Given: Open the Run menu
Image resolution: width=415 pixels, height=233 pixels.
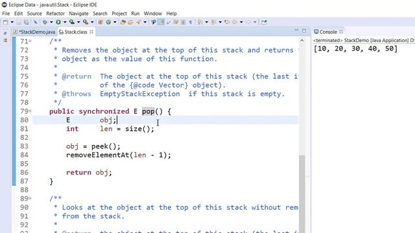Looking at the screenshot, I should point(136,14).
